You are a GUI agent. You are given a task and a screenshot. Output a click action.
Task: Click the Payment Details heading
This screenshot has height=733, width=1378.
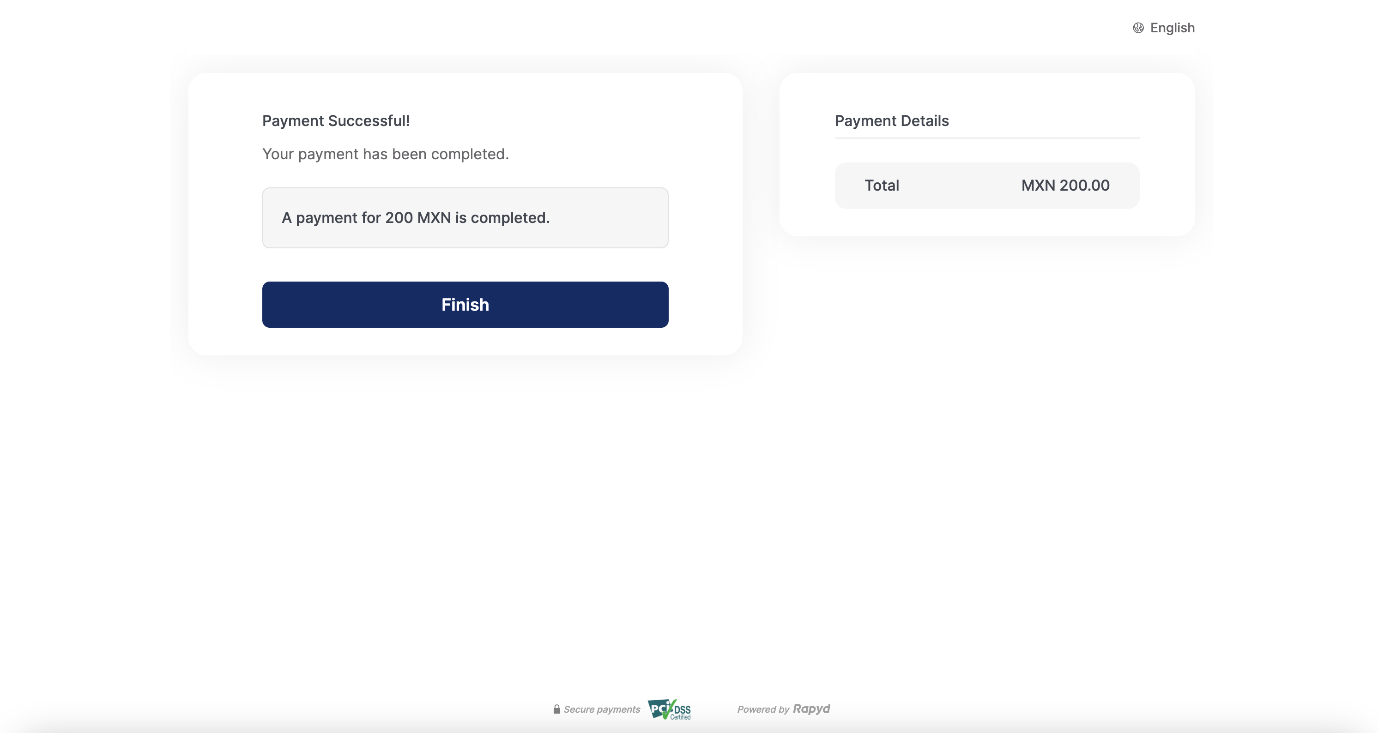click(x=891, y=121)
